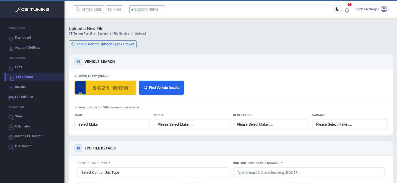Click the Vehicle Search car icon
The height and width of the screenshot is (183, 397).
(x=78, y=62)
